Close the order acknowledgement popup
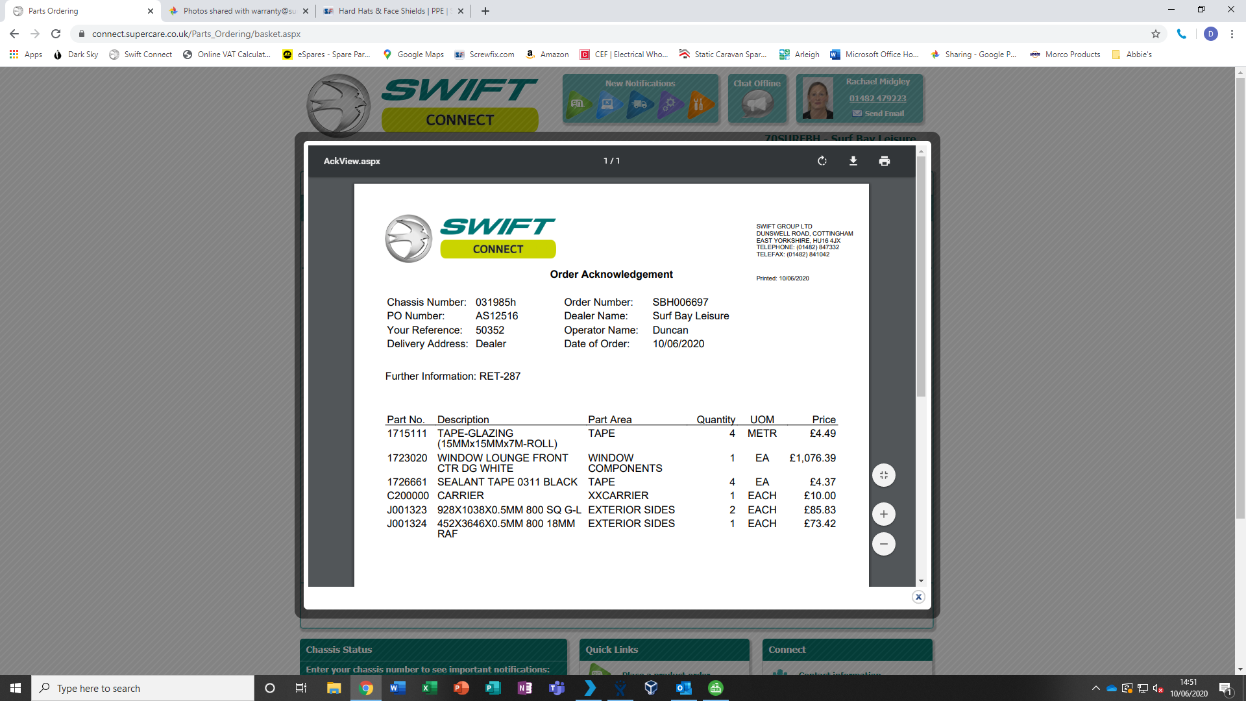The image size is (1246, 701). pyautogui.click(x=918, y=597)
